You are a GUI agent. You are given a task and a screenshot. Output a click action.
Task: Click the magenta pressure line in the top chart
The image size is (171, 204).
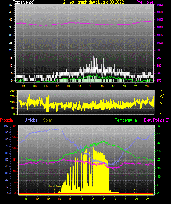pos(84,23)
